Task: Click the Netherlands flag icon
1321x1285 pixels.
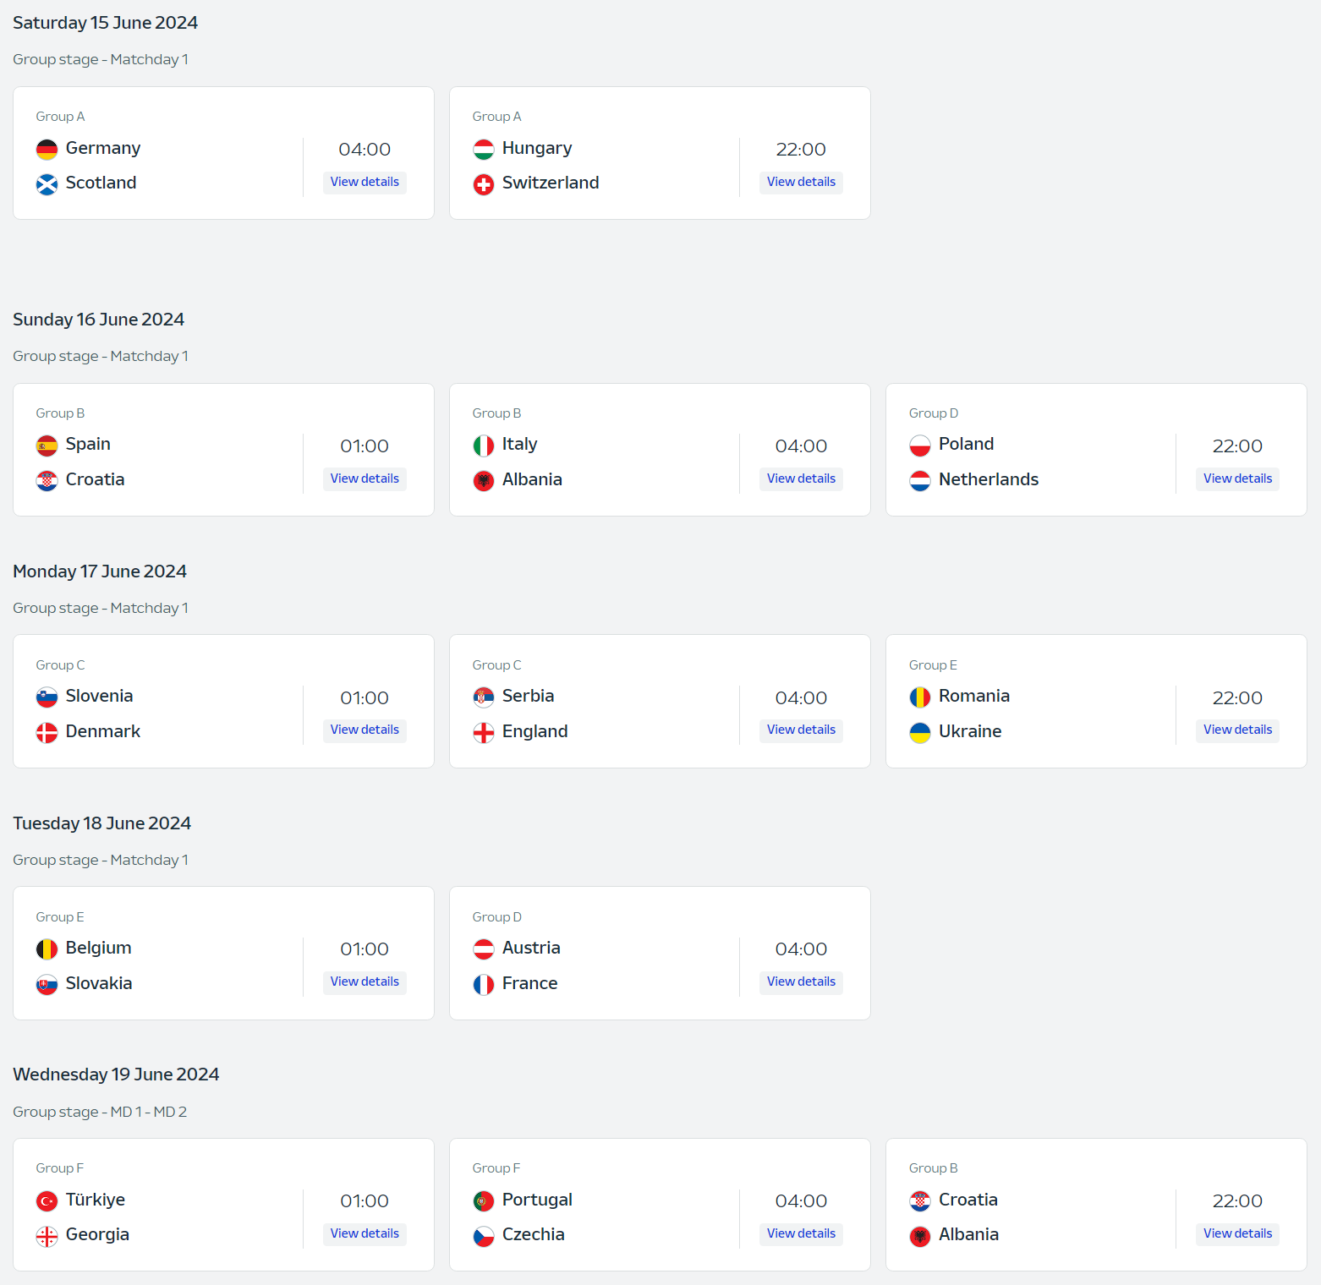Action: tap(920, 481)
